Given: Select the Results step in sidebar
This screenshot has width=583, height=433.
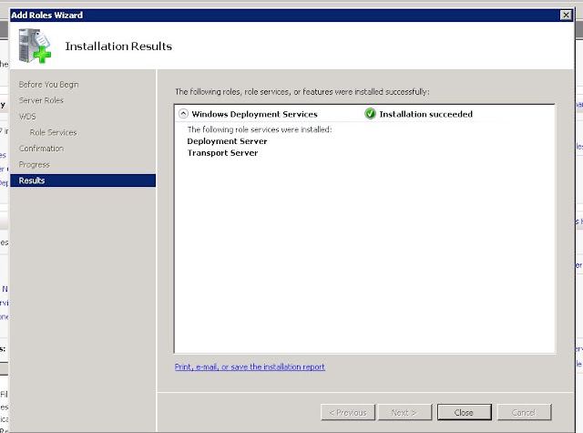Looking at the screenshot, I should click(83, 180).
